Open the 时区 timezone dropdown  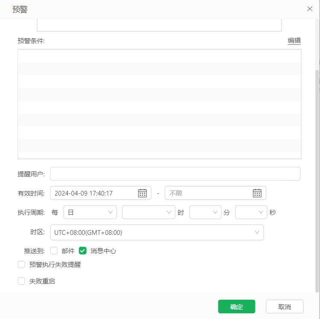click(x=157, y=232)
